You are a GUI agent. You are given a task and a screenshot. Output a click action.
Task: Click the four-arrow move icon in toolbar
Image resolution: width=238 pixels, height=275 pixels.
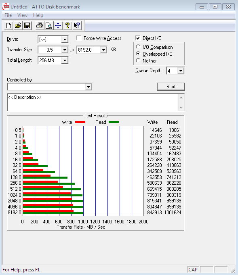tap(58, 26)
